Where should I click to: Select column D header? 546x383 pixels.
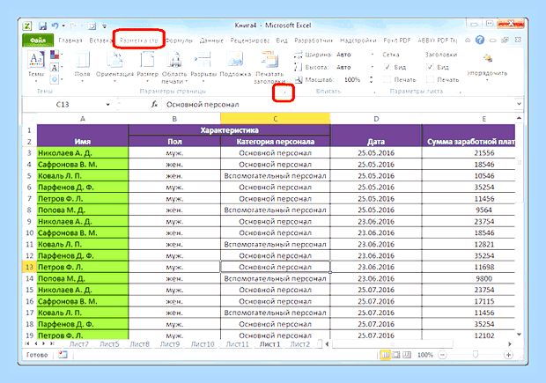(x=376, y=119)
